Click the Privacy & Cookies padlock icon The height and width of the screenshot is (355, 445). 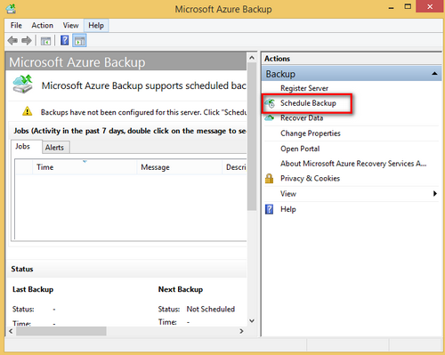[269, 178]
